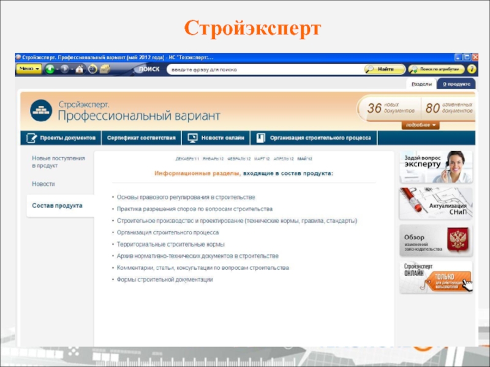Choose the АПРЕЛЬ'12 month link

[284, 159]
